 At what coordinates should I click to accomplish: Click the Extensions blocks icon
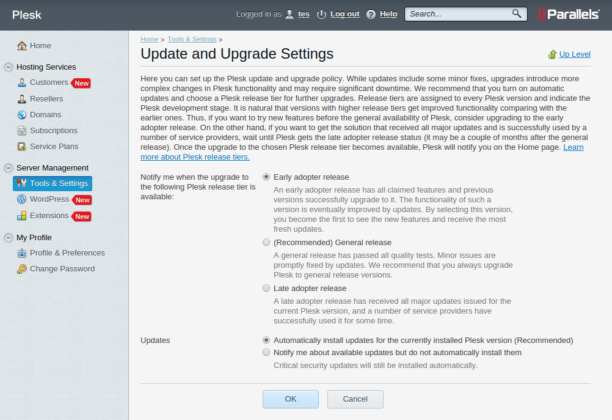point(22,216)
